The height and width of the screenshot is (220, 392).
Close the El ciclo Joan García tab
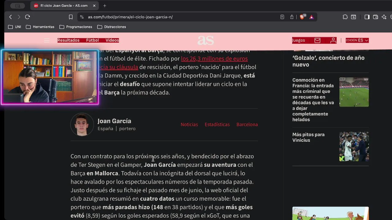94,5
